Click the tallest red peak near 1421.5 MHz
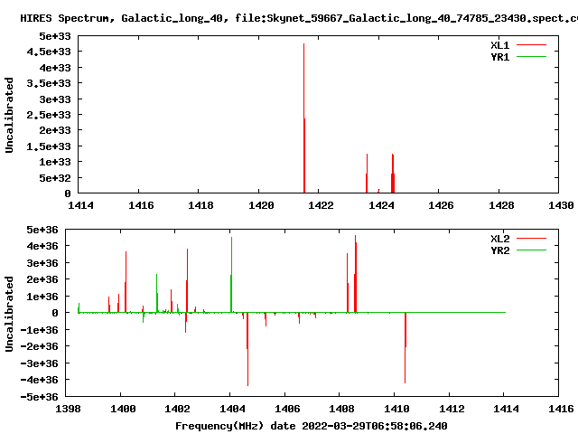 coord(304,118)
